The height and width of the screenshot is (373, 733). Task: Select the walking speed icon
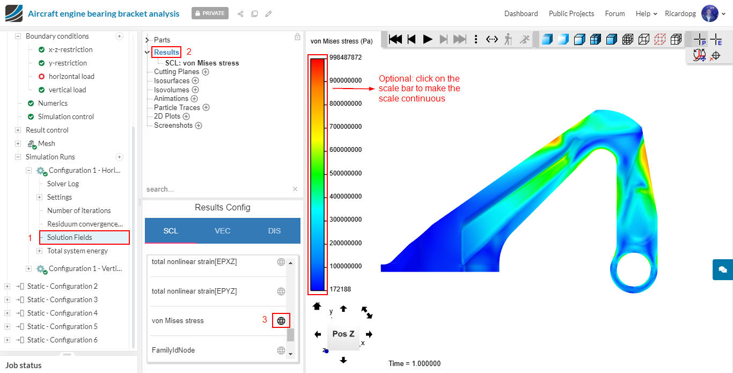[x=508, y=39]
